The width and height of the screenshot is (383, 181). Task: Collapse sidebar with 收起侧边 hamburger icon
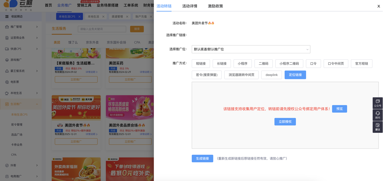point(7,16)
